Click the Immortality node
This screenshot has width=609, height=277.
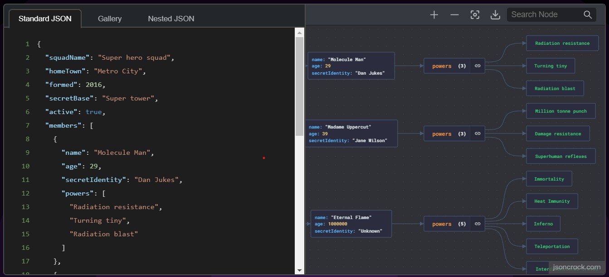[x=549, y=179]
